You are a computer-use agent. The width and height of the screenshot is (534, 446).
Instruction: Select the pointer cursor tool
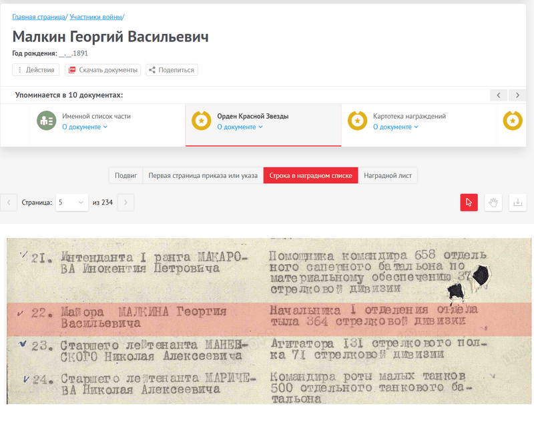[x=469, y=203]
